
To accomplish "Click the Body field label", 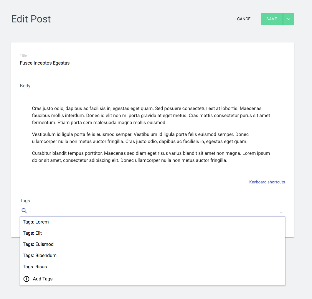I will point(25,86).
